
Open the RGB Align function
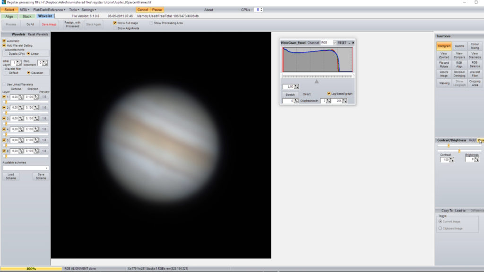click(x=459, y=64)
